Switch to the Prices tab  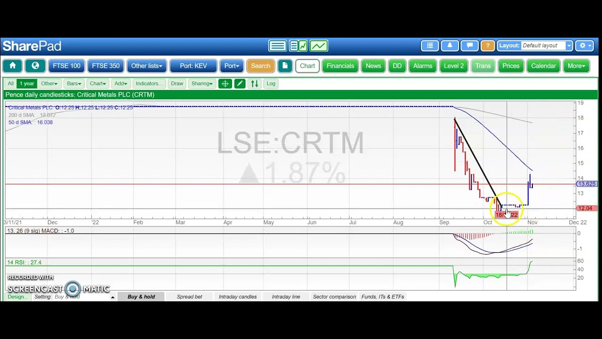coord(511,66)
